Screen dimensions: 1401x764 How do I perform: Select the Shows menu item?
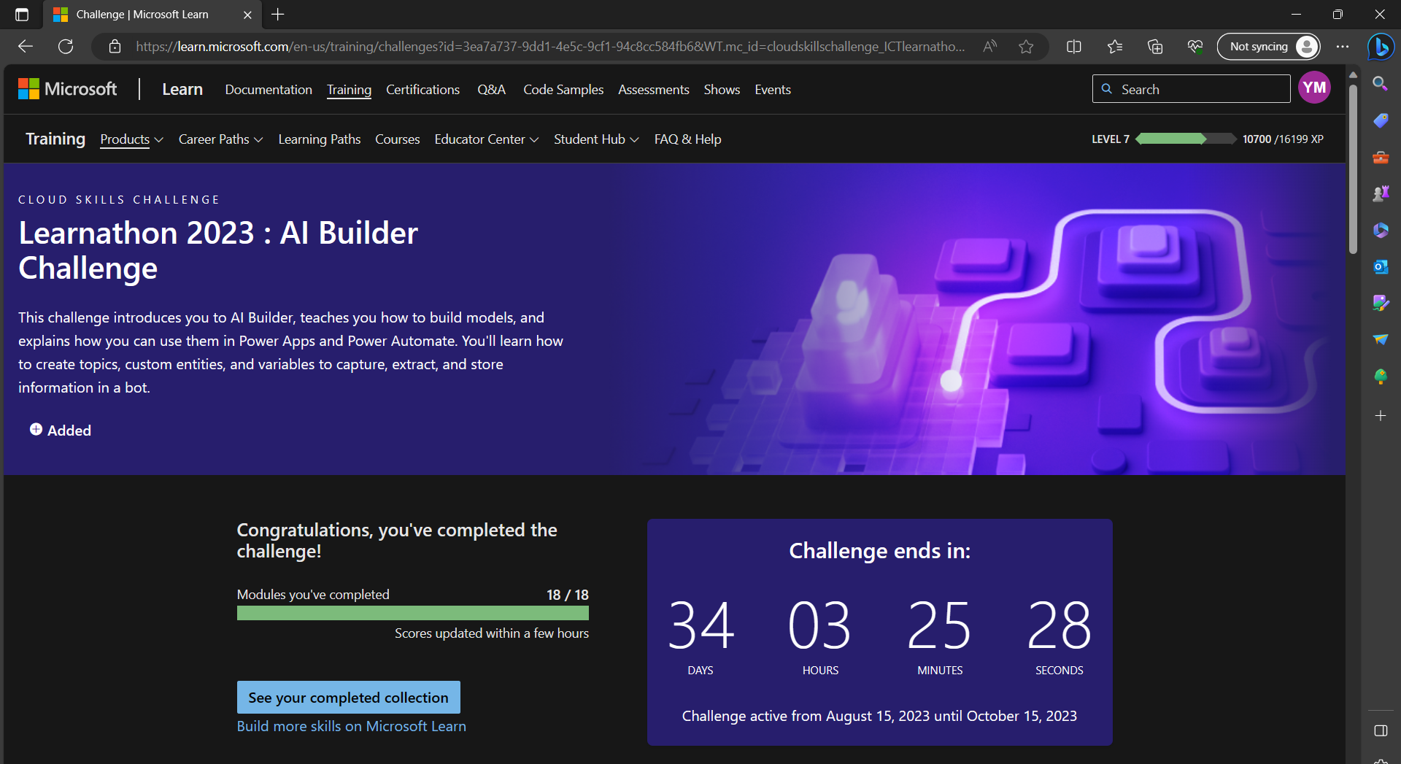(721, 89)
